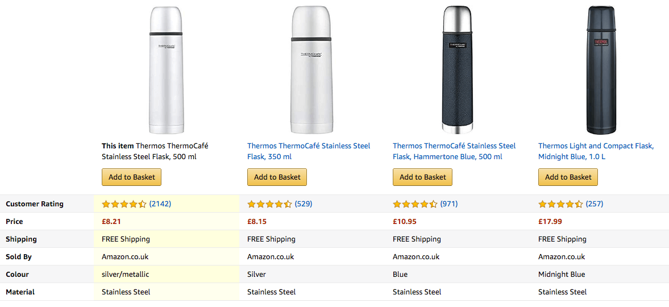Image resolution: width=669 pixels, height=307 pixels.
Task: Open the 257 customer reviews link
Action: [x=595, y=204]
